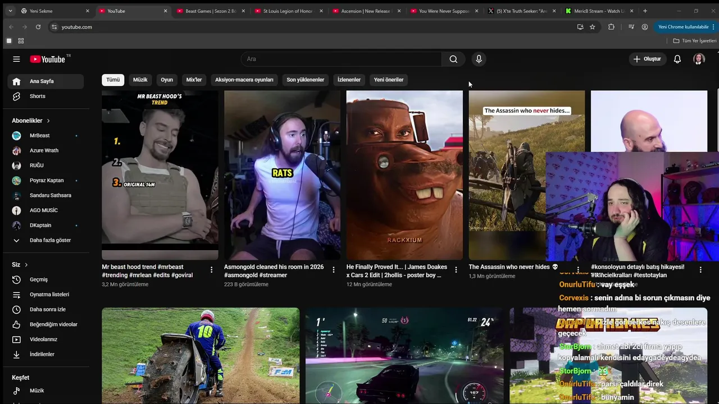Close the Yeni Sekme browser tab

click(88, 11)
